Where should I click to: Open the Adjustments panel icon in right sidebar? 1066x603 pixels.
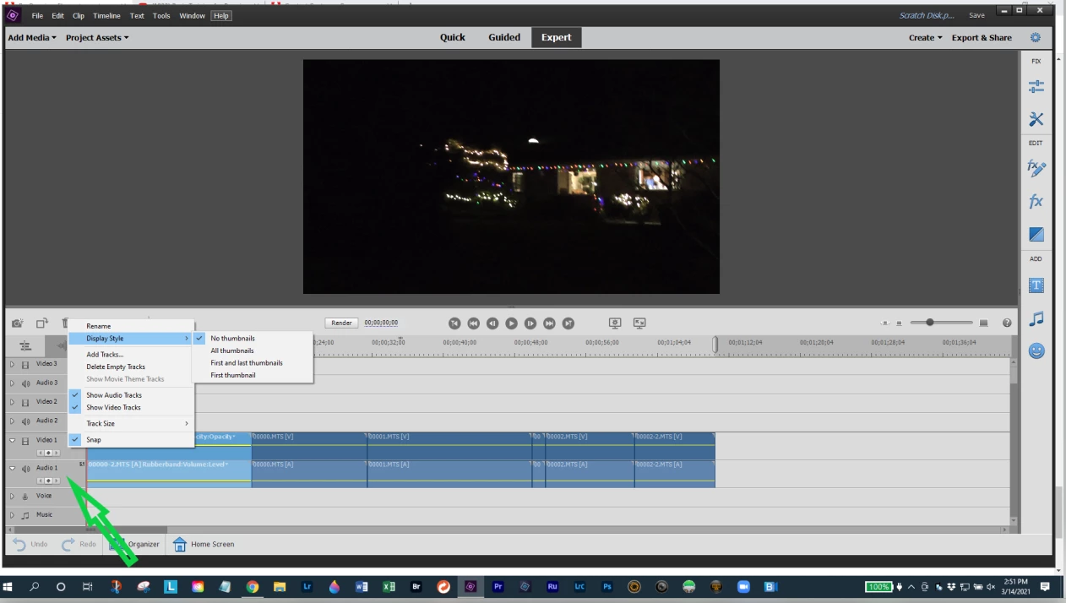click(1036, 87)
